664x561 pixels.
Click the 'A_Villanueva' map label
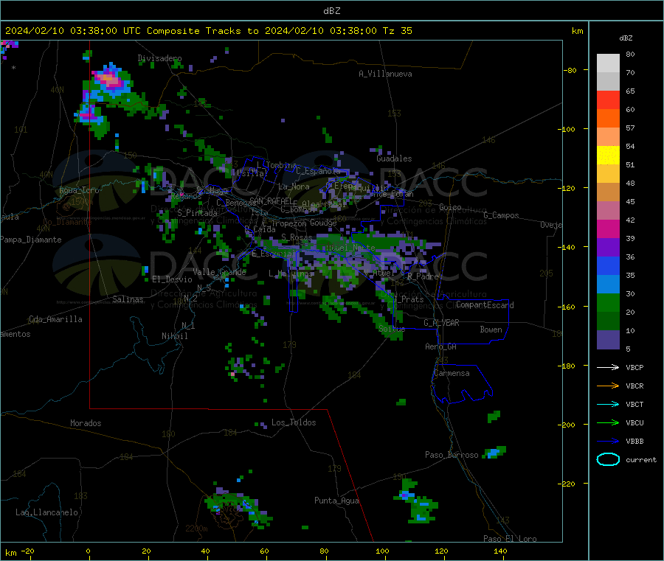tap(385, 74)
